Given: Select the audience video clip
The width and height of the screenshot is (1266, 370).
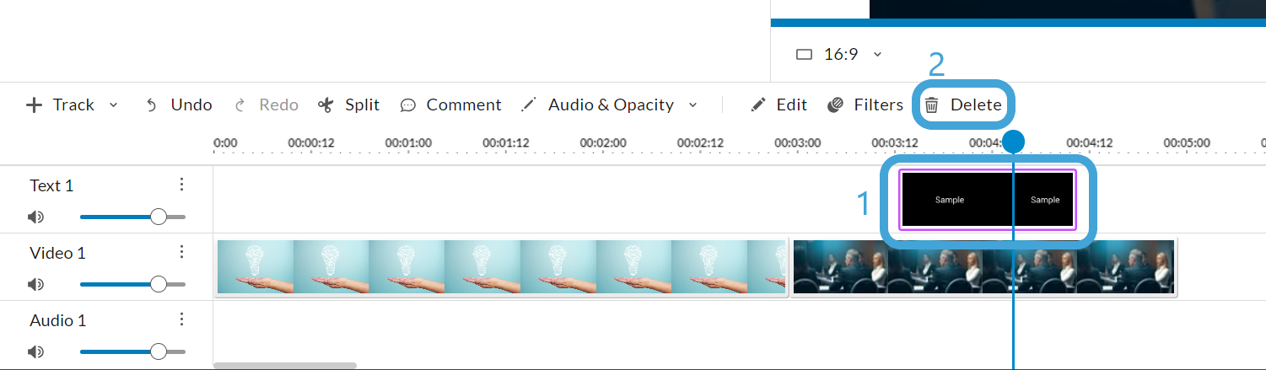Looking at the screenshot, I should coord(983,268).
